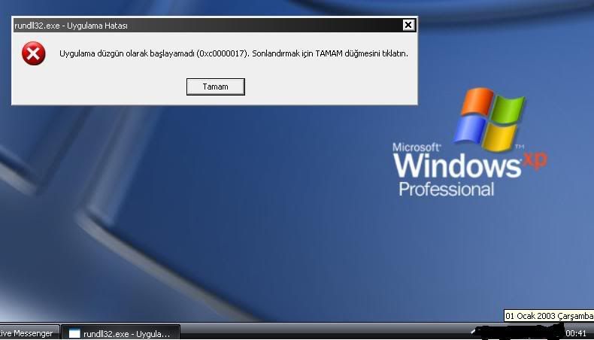The height and width of the screenshot is (340, 594).
Task: Click the date tooltip '01 Ocak 2003 Çarşamba'
Action: pos(549,316)
